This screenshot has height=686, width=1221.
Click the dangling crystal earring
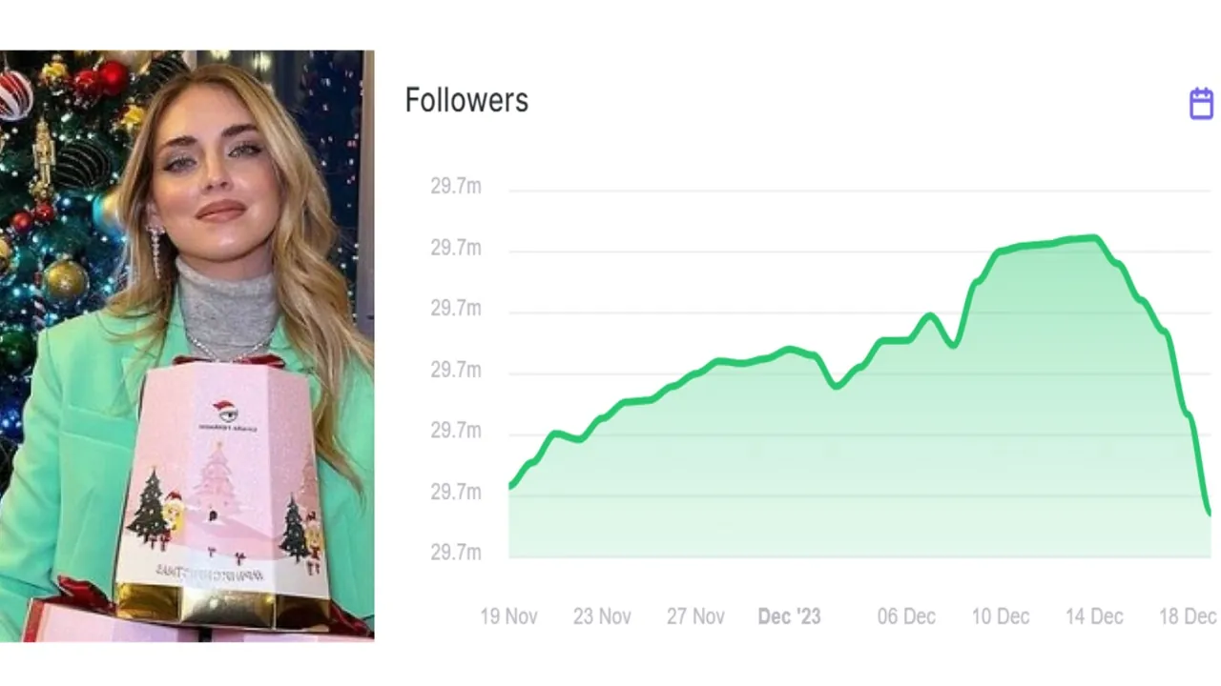pyautogui.click(x=156, y=249)
